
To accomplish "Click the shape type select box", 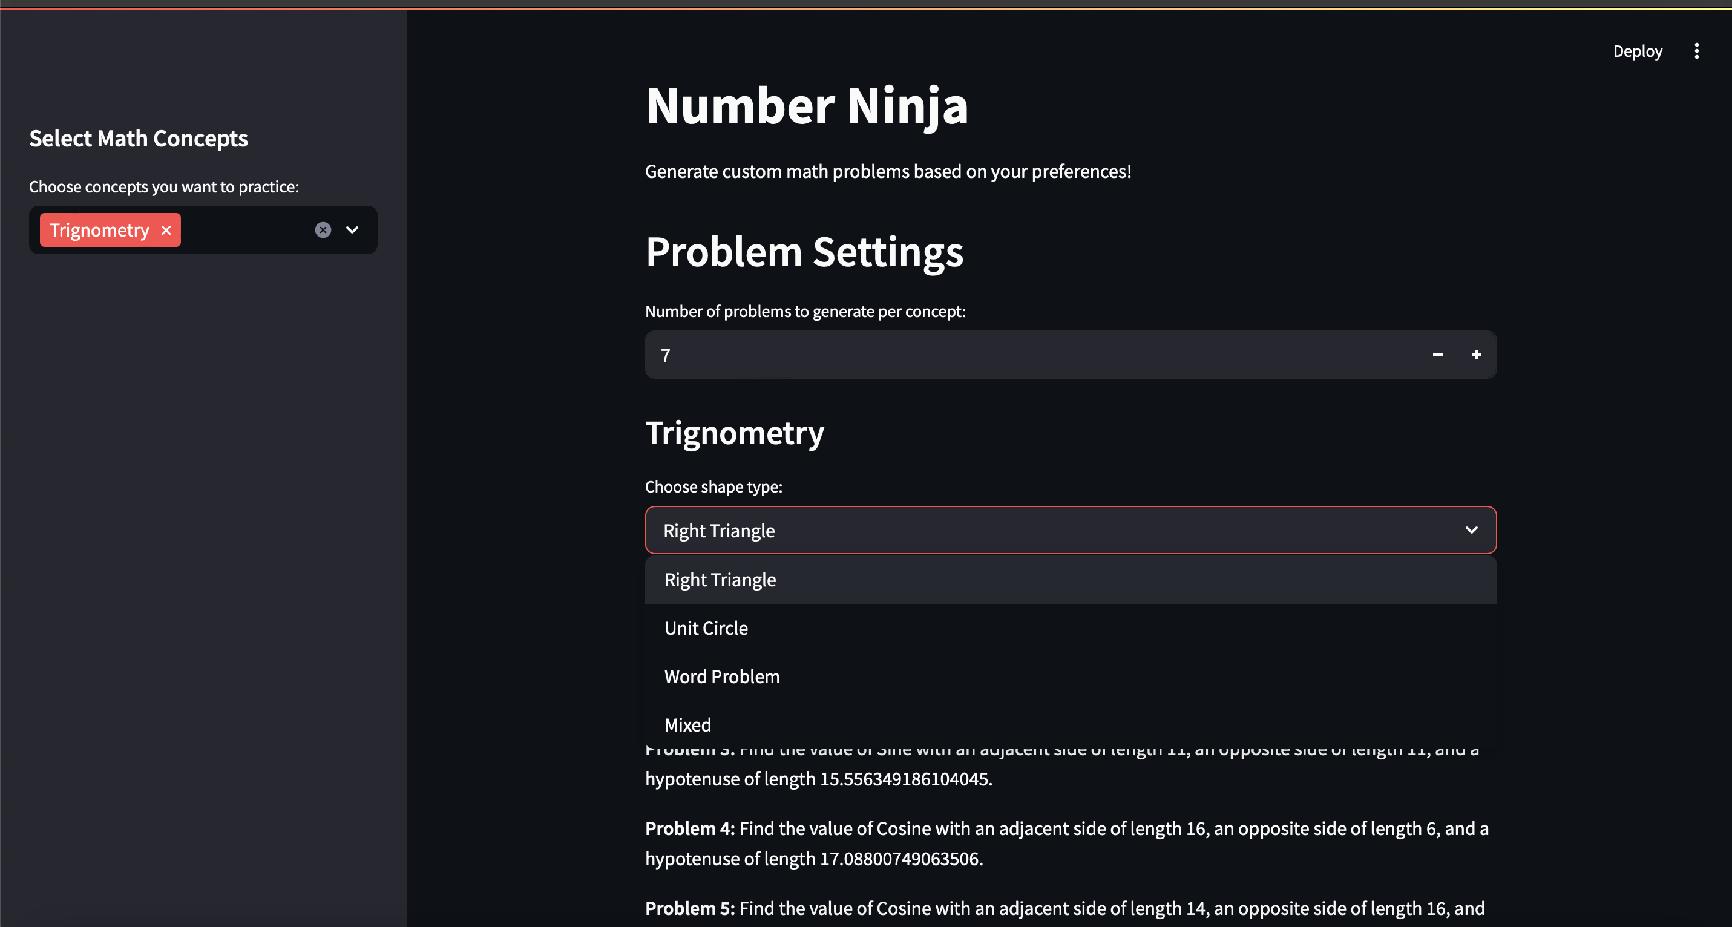I will point(1071,529).
